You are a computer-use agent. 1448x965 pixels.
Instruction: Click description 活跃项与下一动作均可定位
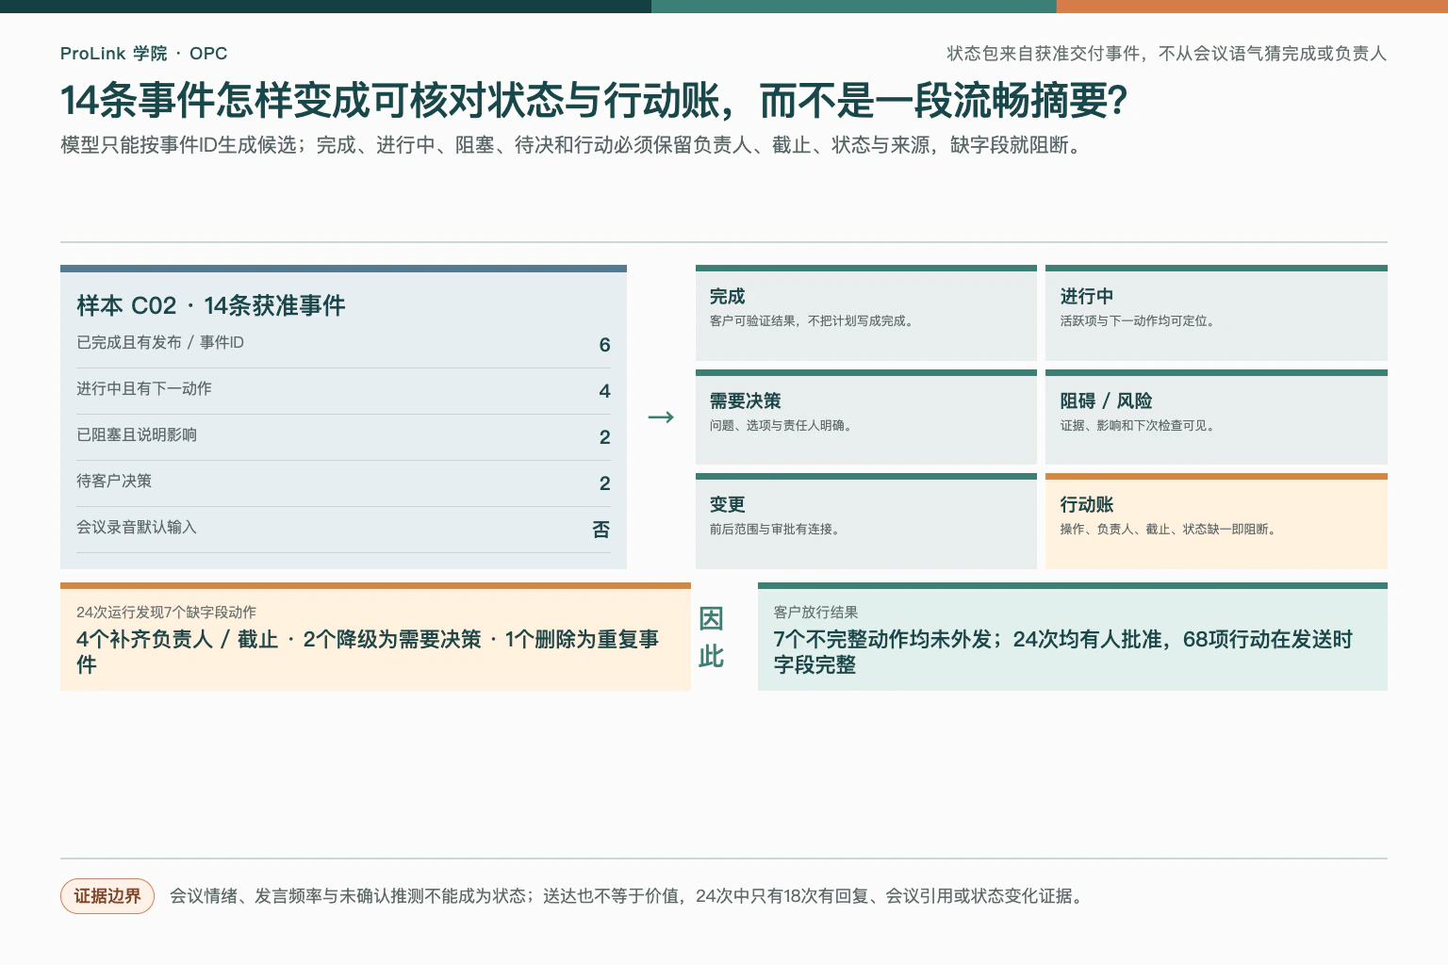[1140, 321]
